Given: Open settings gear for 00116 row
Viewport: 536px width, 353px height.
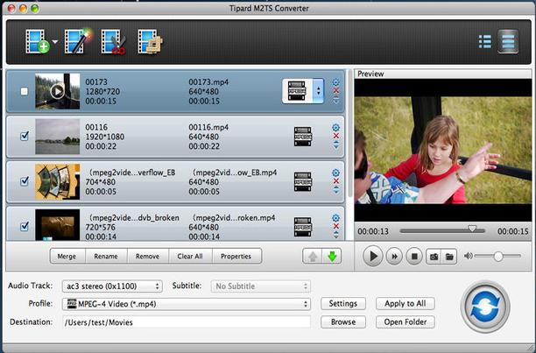Looking at the screenshot, I should click(x=336, y=128).
